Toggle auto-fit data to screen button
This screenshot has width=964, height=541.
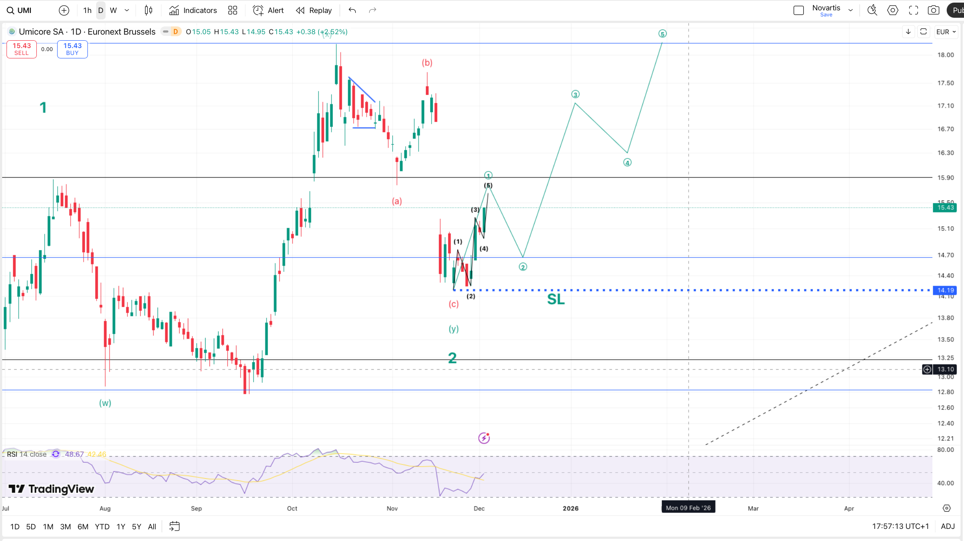[923, 32]
